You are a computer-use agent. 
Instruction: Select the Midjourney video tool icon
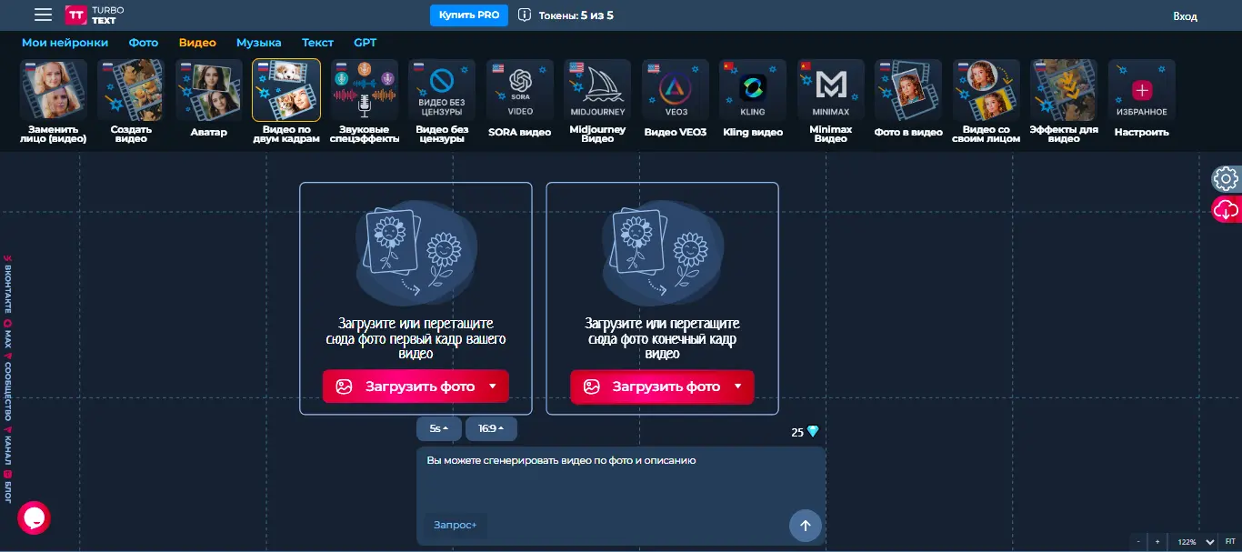coord(597,91)
